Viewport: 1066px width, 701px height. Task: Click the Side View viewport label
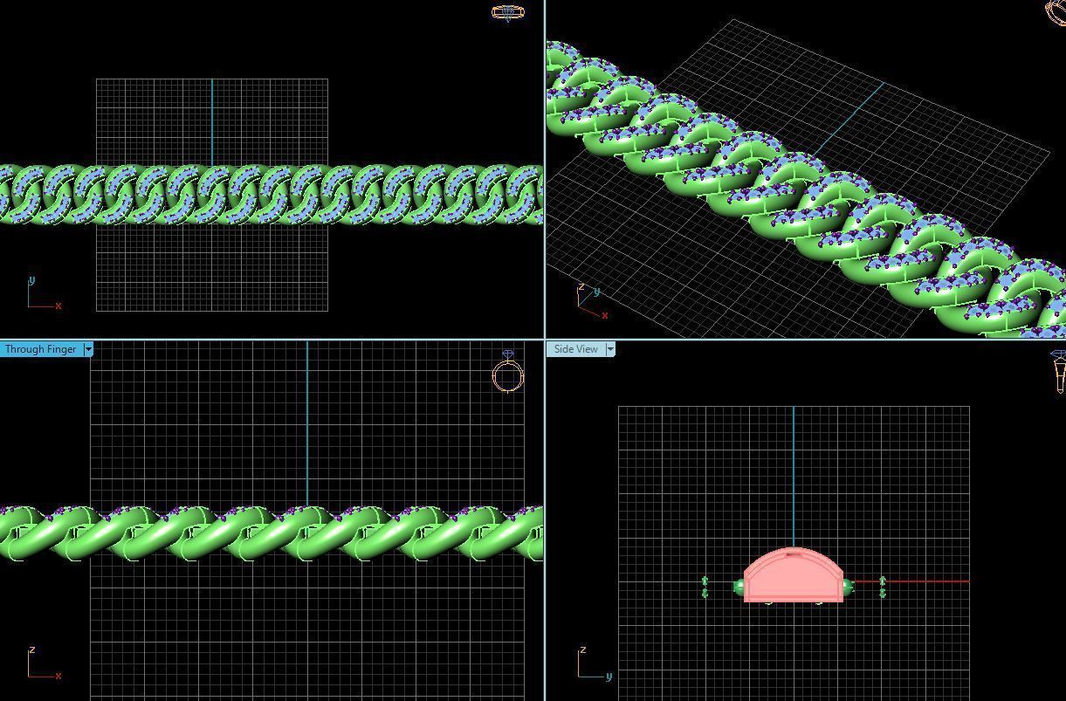575,349
